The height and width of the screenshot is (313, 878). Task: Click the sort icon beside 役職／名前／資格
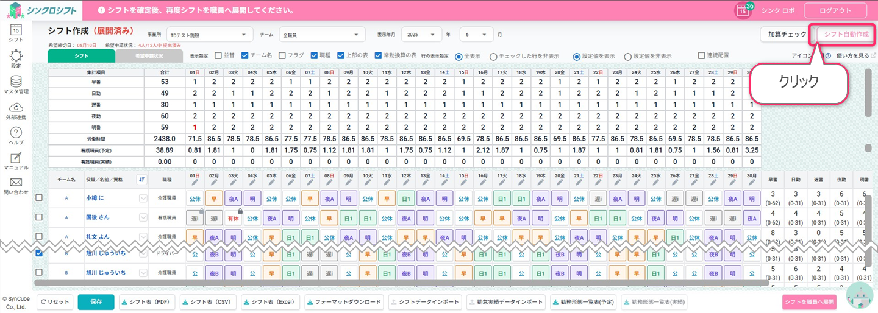(141, 180)
